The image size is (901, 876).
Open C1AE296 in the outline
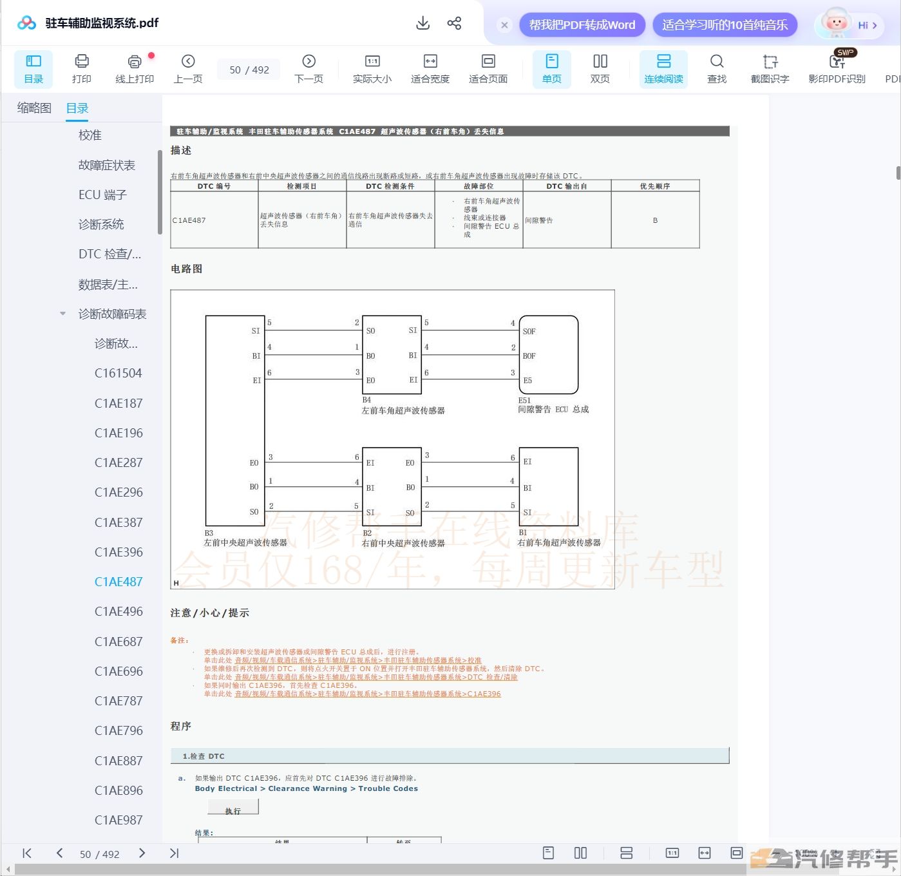coord(119,492)
